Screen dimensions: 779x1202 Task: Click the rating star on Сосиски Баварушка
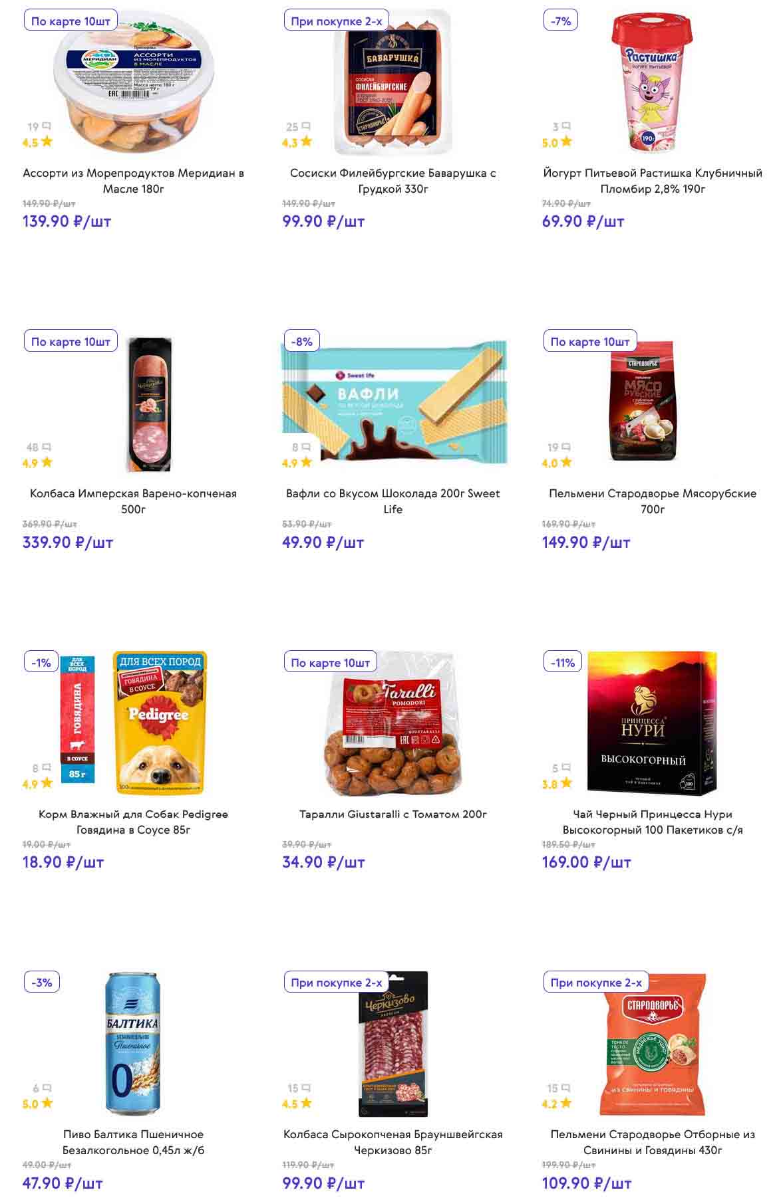tap(306, 142)
